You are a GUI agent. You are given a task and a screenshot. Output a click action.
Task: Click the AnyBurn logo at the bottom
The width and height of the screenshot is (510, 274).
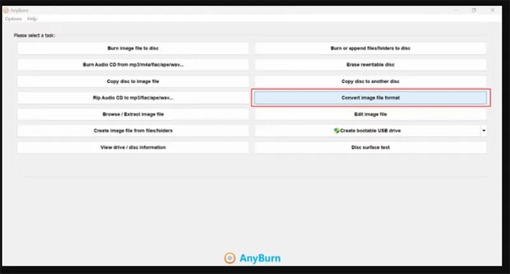252,258
